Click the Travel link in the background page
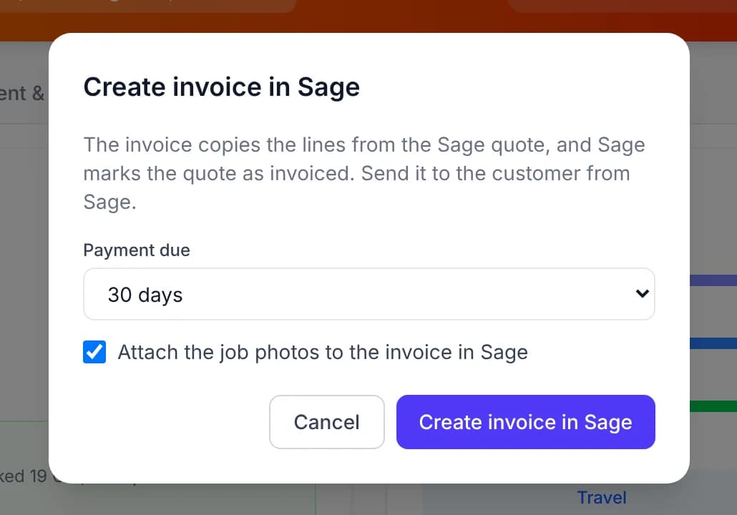The image size is (737, 515). (x=602, y=497)
